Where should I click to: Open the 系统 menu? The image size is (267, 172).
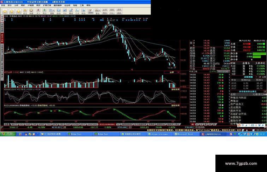(x=3, y=5)
